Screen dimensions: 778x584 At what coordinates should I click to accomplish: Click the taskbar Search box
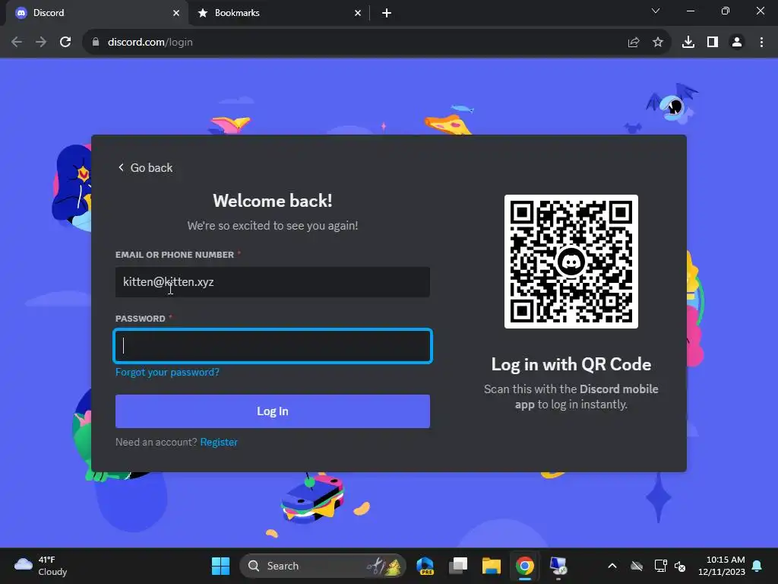point(323,566)
